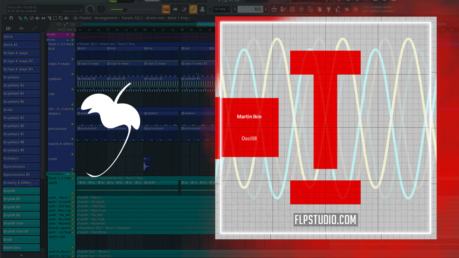Expand the vocals track group
The image size is (459, 258).
tap(68, 34)
